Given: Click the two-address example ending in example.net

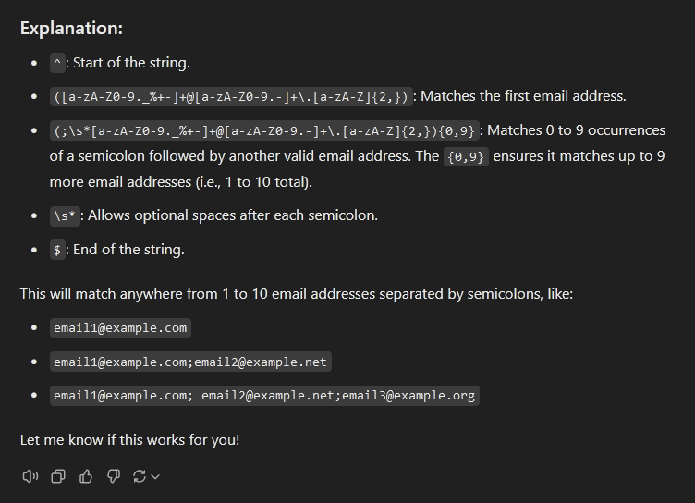Looking at the screenshot, I should [190, 362].
